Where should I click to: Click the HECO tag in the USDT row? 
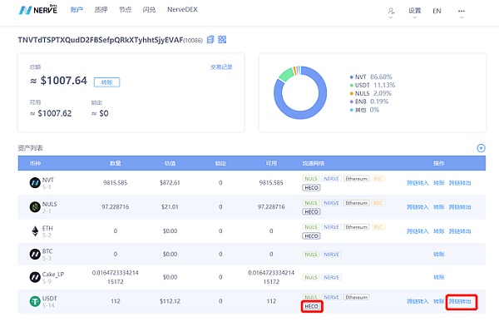click(311, 306)
